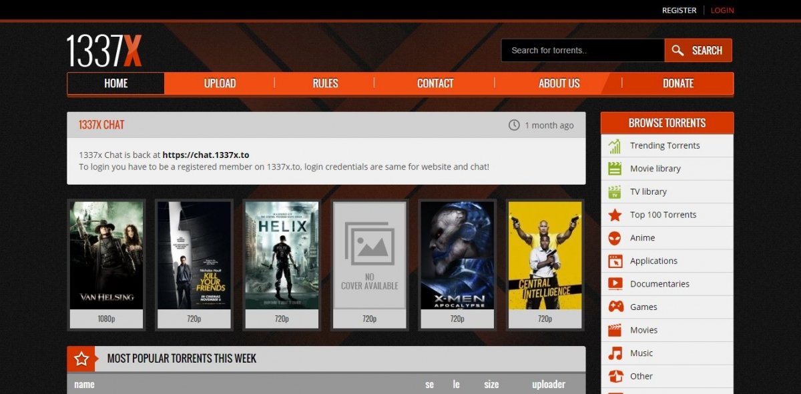Click the Login link
The image size is (801, 394).
(722, 10)
